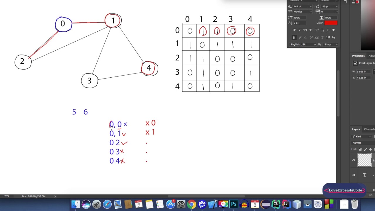
Task: Toggle Standard Ligatures (fi) button
Action: pyautogui.click(x=294, y=38)
